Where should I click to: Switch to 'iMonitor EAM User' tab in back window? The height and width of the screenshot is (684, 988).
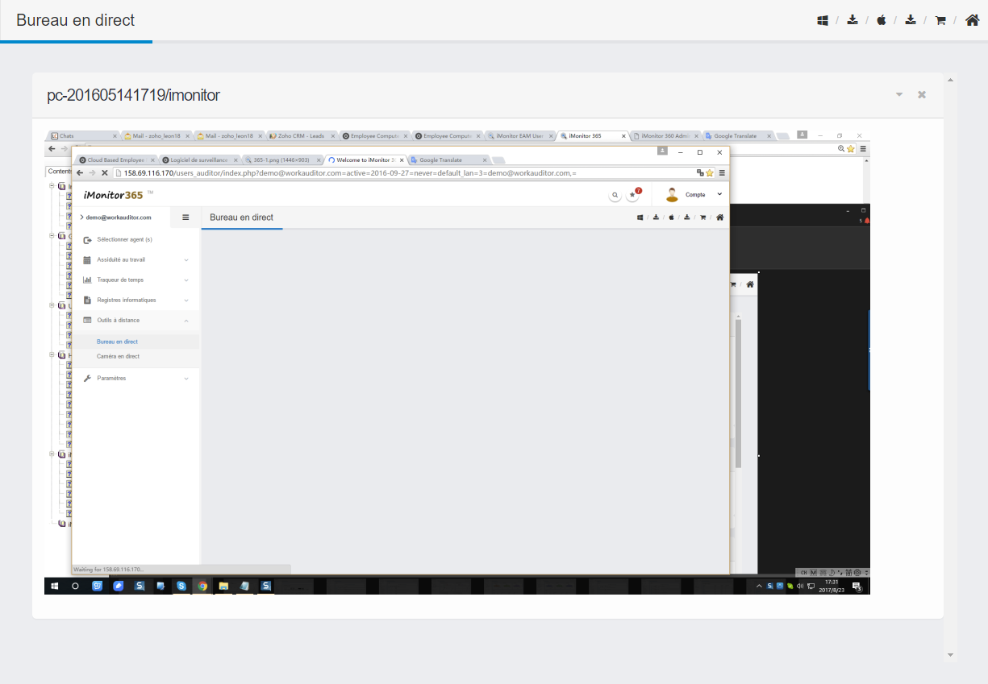pyautogui.click(x=520, y=136)
